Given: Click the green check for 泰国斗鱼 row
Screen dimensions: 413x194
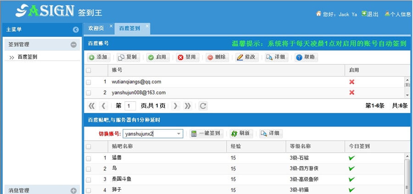Looking at the screenshot, I should [352, 179].
